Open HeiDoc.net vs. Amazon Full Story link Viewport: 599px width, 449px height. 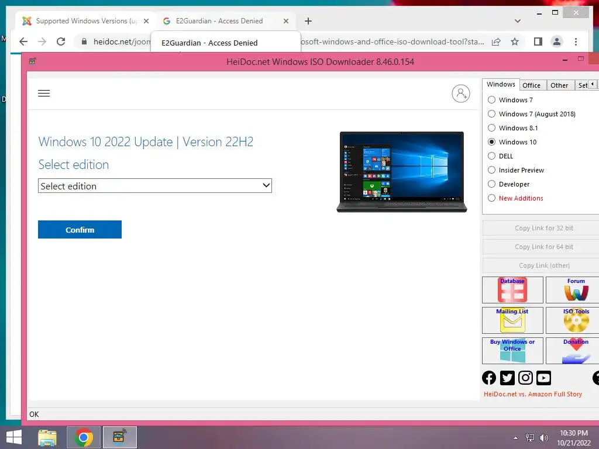(x=532, y=394)
